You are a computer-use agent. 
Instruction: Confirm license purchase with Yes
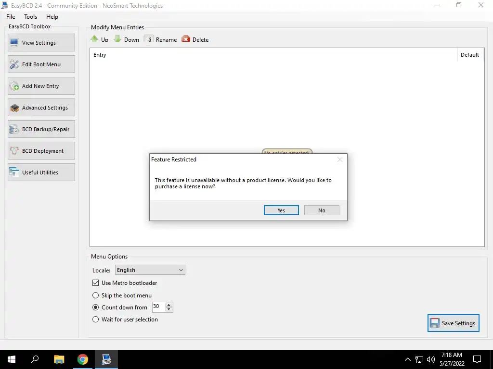coord(281,210)
